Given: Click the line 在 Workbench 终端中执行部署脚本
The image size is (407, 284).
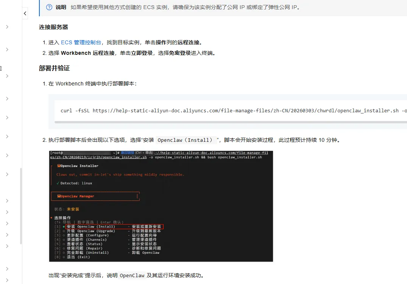Looking at the screenshot, I should point(92,84).
